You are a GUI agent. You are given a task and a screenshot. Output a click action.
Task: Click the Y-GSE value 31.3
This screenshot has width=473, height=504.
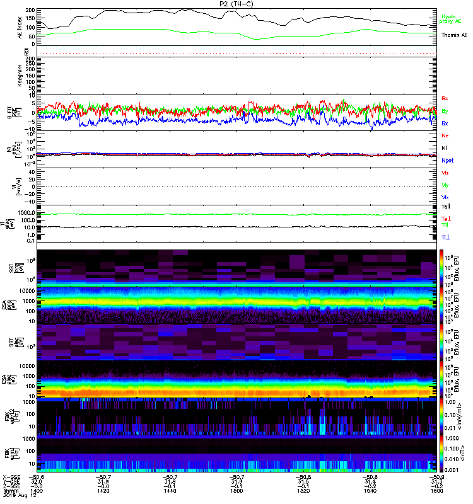[436, 481]
